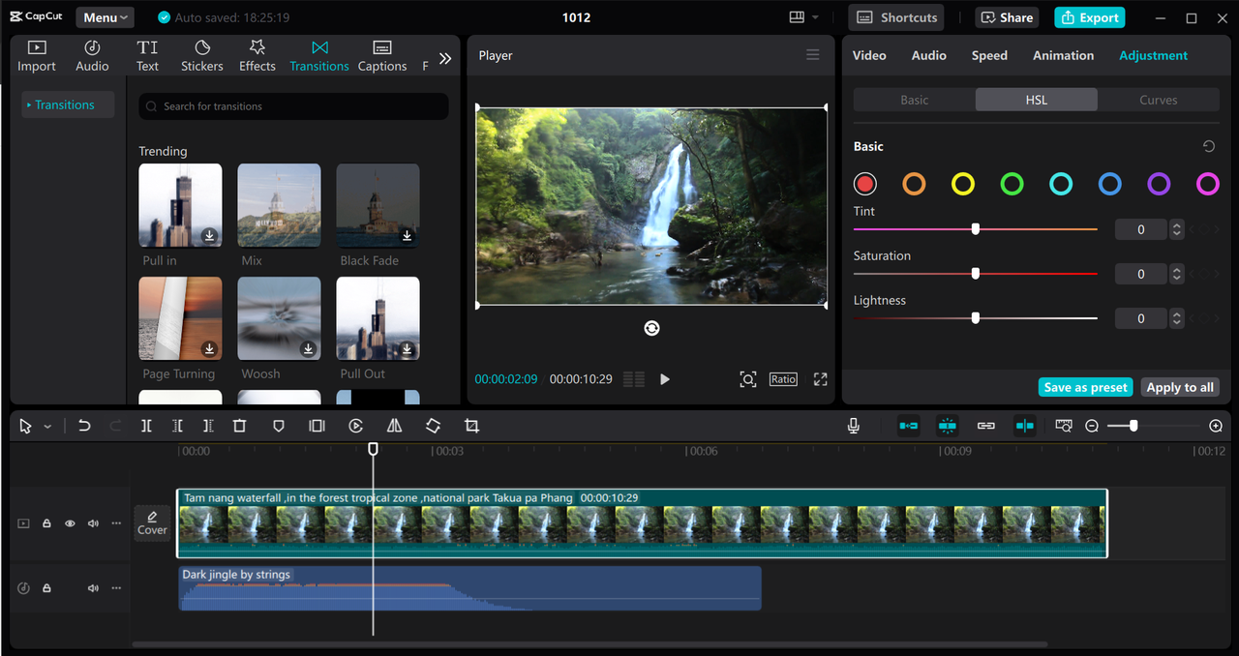The image size is (1239, 656).
Task: Click the Delete trash icon
Action: point(239,426)
